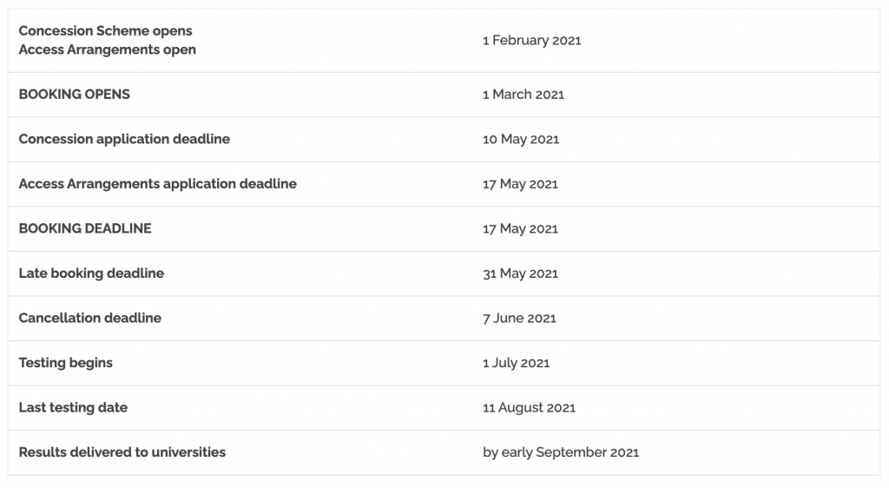Viewport: 889px width, 488px height.
Task: Click the 'Late booking deadline' label
Action: [91, 274]
